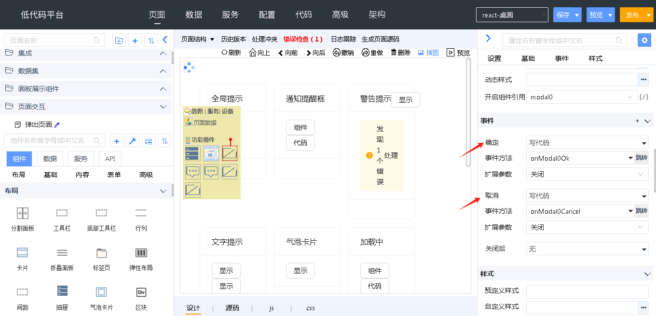
Task: Click 重做 redo
Action: coord(372,53)
